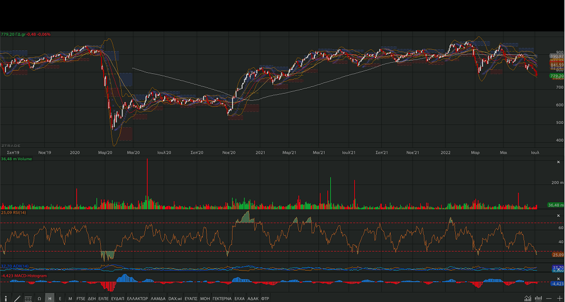Screen dimensions: 565x302
Task: Close the RSI(14) indicator panel
Action: [558, 215]
